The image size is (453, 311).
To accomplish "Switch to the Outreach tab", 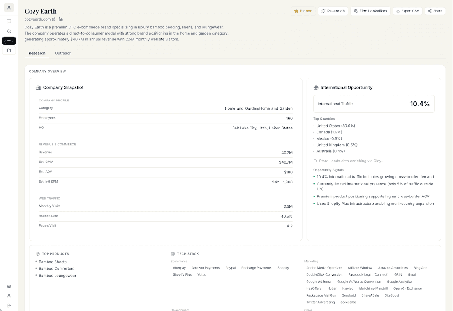I will 63,53.
